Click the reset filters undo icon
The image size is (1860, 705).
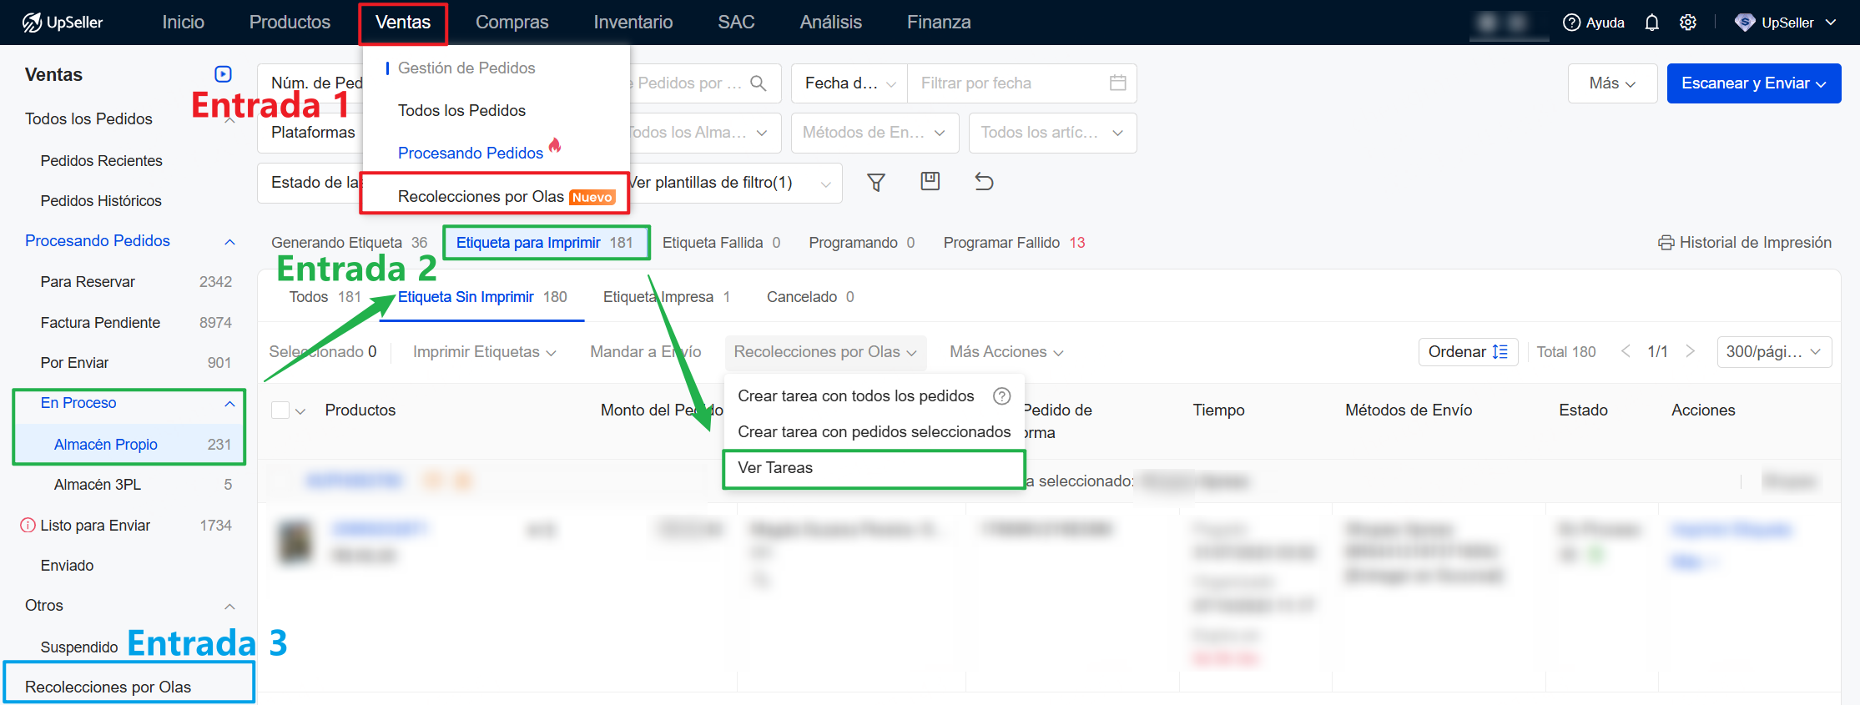pos(984,182)
